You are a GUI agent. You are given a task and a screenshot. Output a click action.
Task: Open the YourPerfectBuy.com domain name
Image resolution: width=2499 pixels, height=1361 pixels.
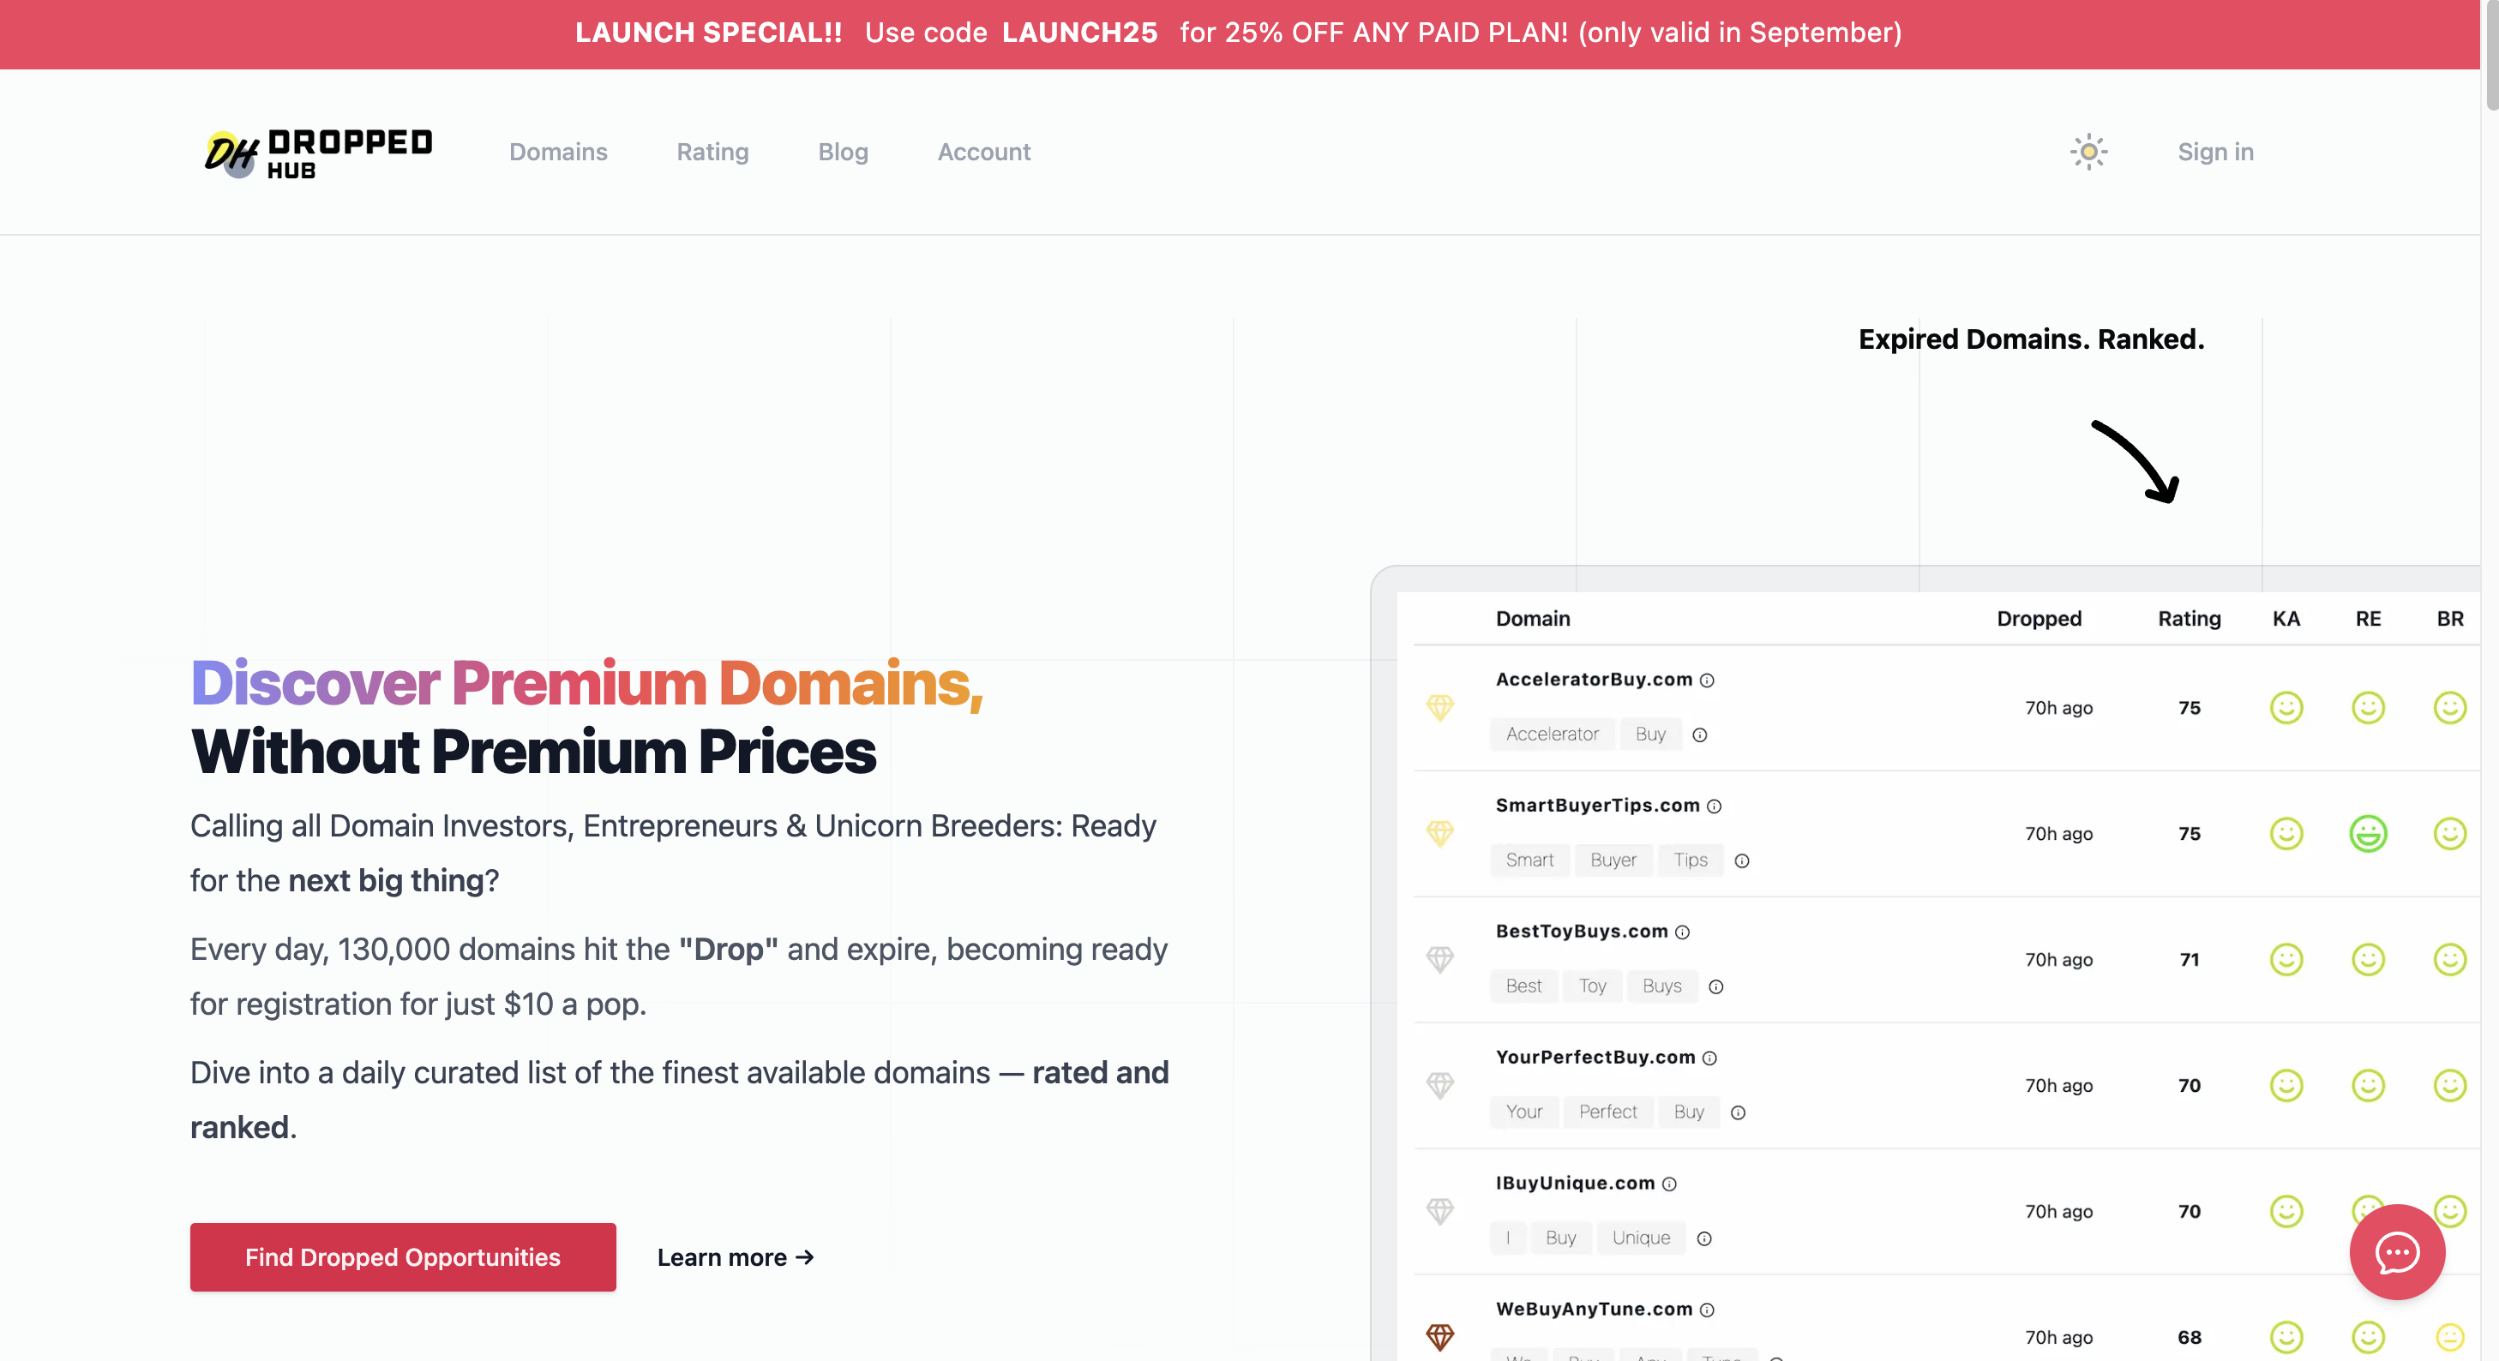pos(1595,1058)
